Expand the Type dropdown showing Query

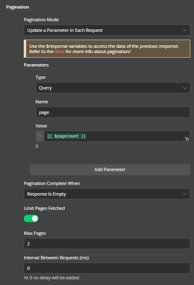pos(113,88)
